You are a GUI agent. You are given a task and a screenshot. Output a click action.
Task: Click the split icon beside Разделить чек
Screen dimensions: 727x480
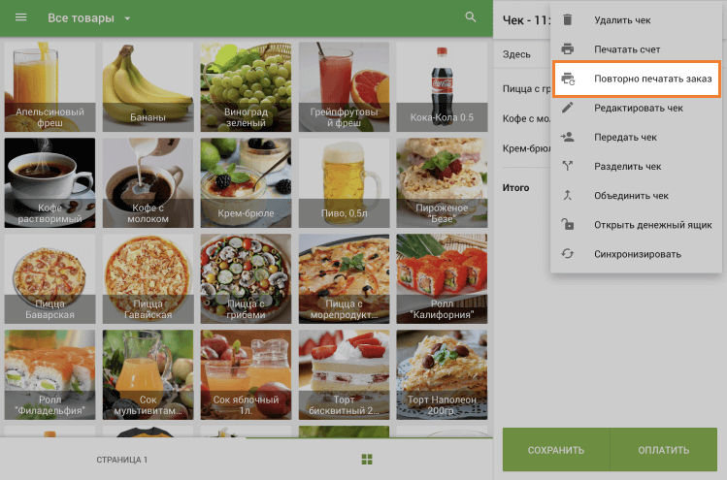568,166
